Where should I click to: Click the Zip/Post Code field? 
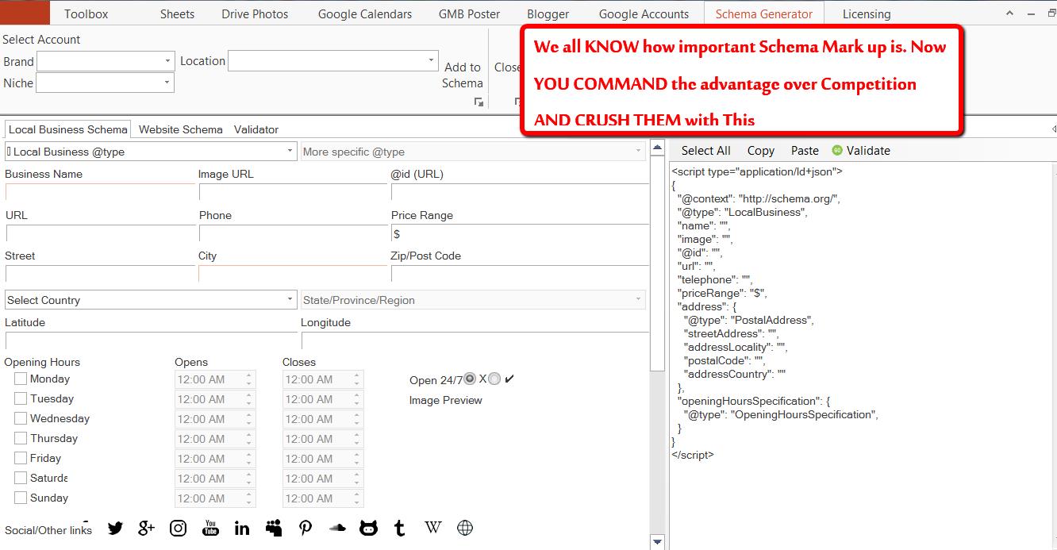[x=520, y=274]
